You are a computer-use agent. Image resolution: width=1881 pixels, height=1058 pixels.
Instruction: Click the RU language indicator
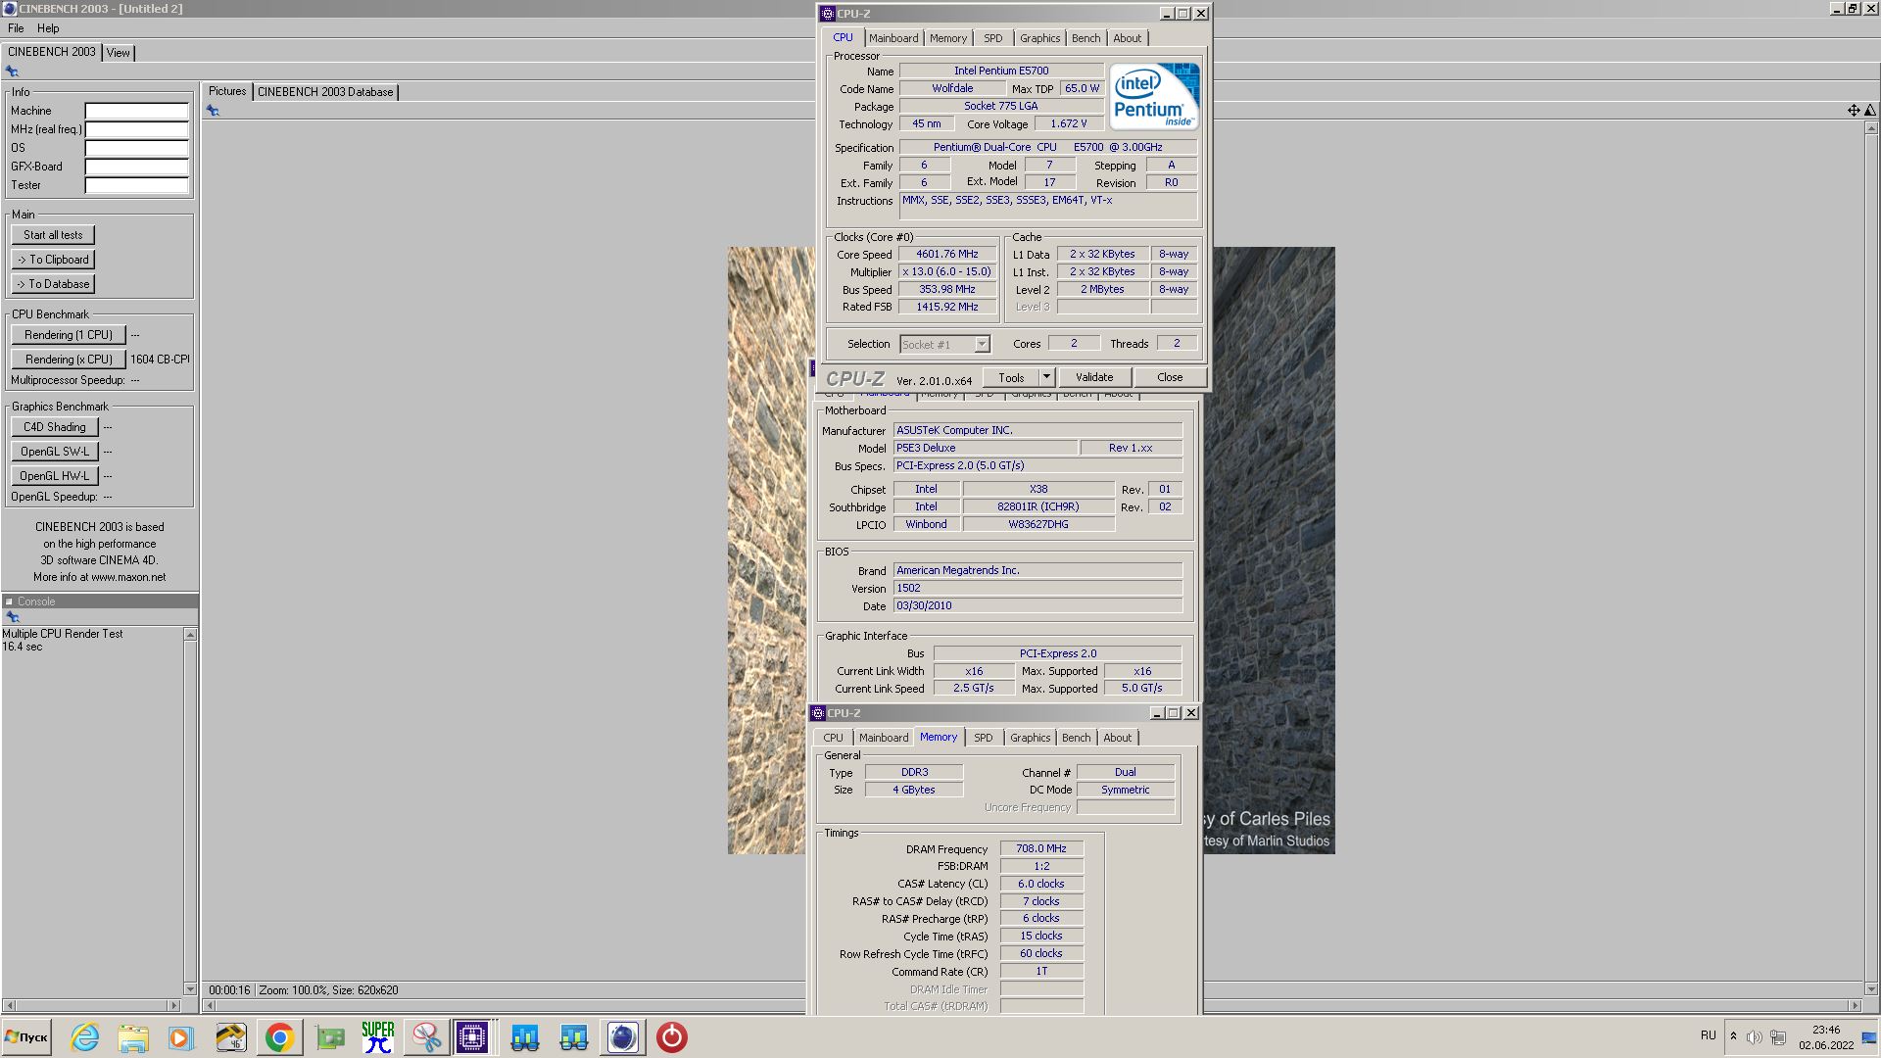pyautogui.click(x=1709, y=1035)
